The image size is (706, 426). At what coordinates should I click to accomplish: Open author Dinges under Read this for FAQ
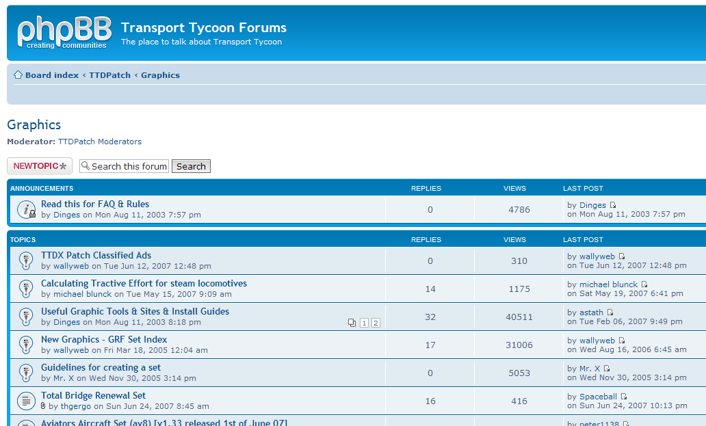pos(66,215)
